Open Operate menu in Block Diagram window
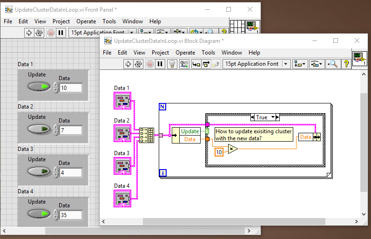The image size is (371, 239). (185, 53)
